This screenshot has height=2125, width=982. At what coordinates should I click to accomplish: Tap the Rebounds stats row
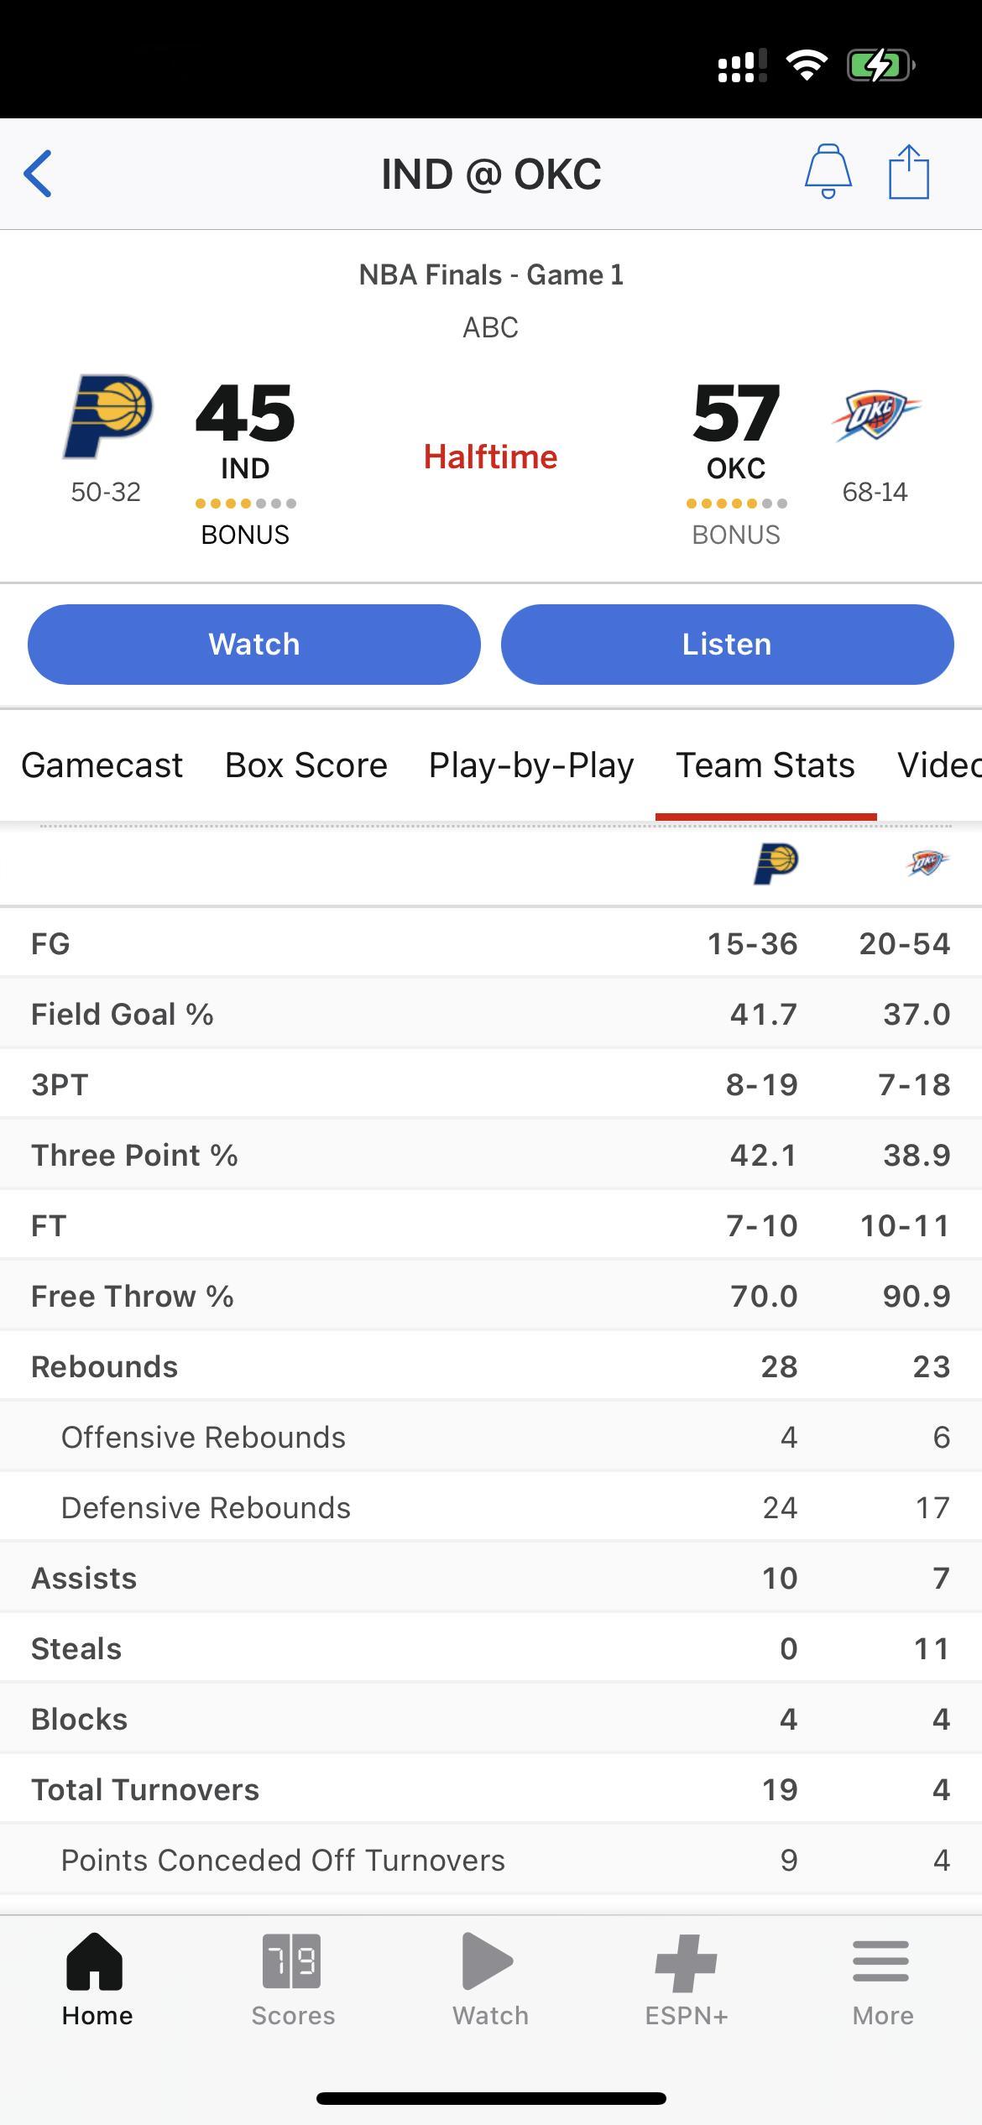coord(491,1366)
